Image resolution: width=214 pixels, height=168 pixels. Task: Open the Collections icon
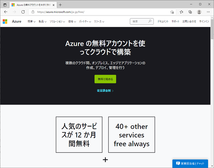(x=190, y=12)
